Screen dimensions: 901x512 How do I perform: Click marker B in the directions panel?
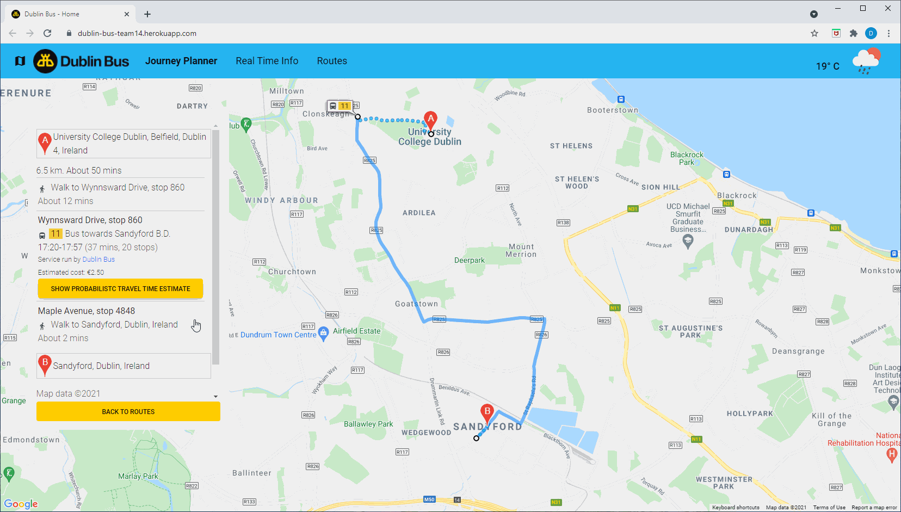(x=45, y=365)
